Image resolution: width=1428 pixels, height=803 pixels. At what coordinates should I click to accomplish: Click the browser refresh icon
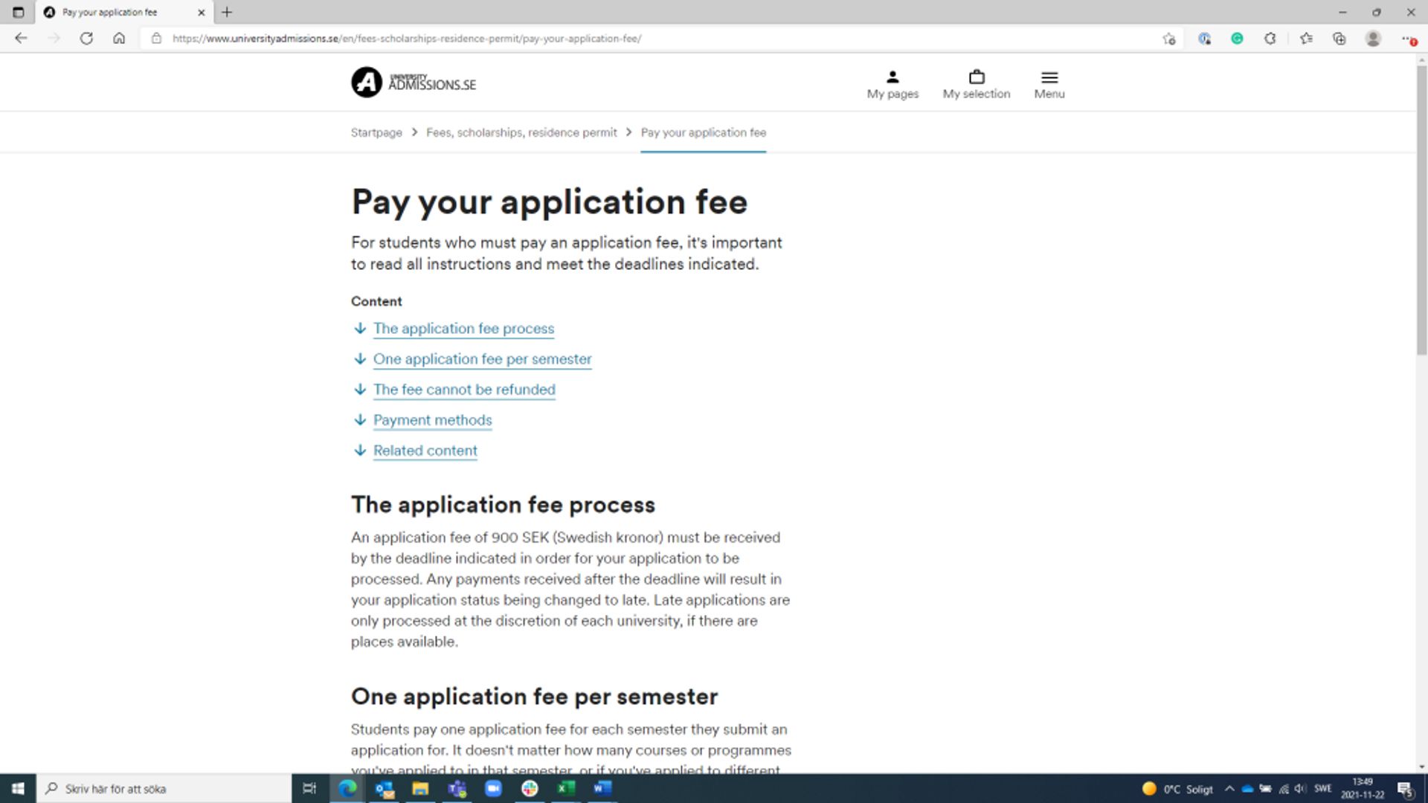click(87, 37)
